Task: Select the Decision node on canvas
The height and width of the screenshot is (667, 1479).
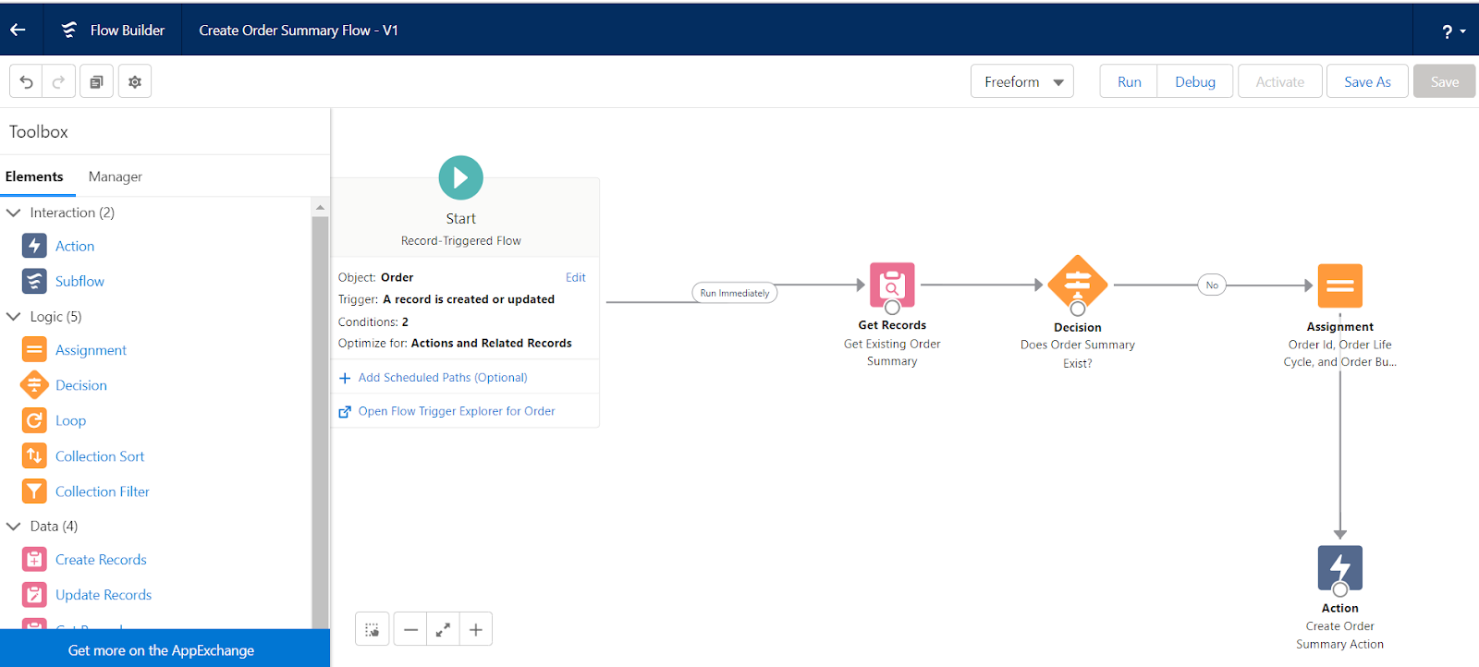Action: coord(1078,285)
